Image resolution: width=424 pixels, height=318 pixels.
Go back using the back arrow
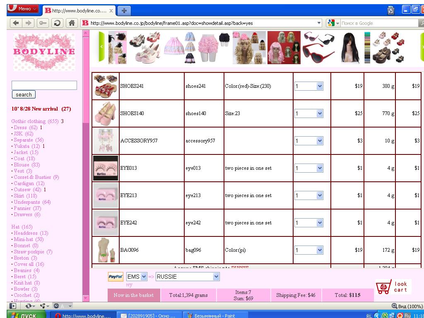[x=16, y=23]
